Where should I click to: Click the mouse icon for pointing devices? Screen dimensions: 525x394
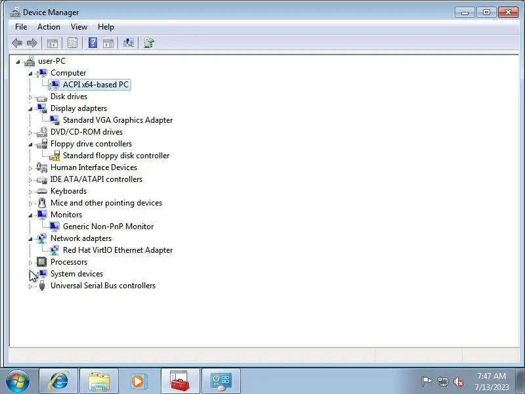[42, 203]
